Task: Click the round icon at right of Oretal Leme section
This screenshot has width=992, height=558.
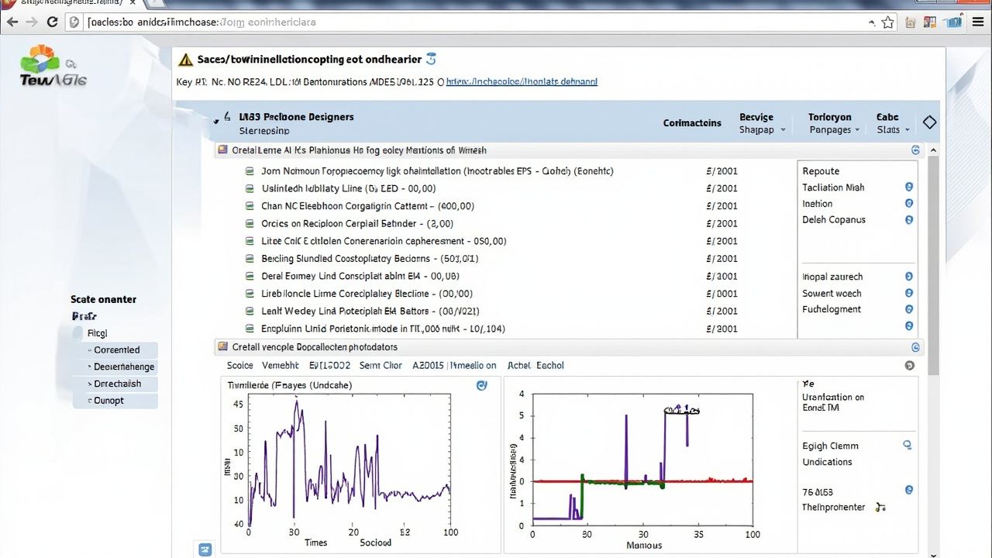Action: pos(915,150)
